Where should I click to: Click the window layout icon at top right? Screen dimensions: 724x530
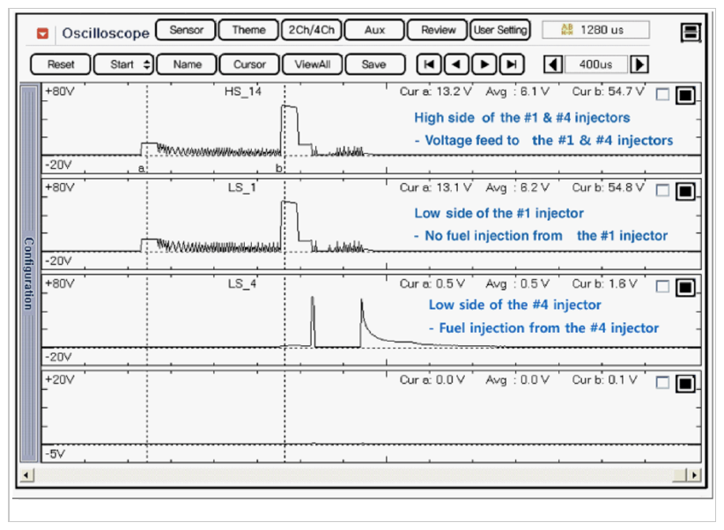pos(691,33)
